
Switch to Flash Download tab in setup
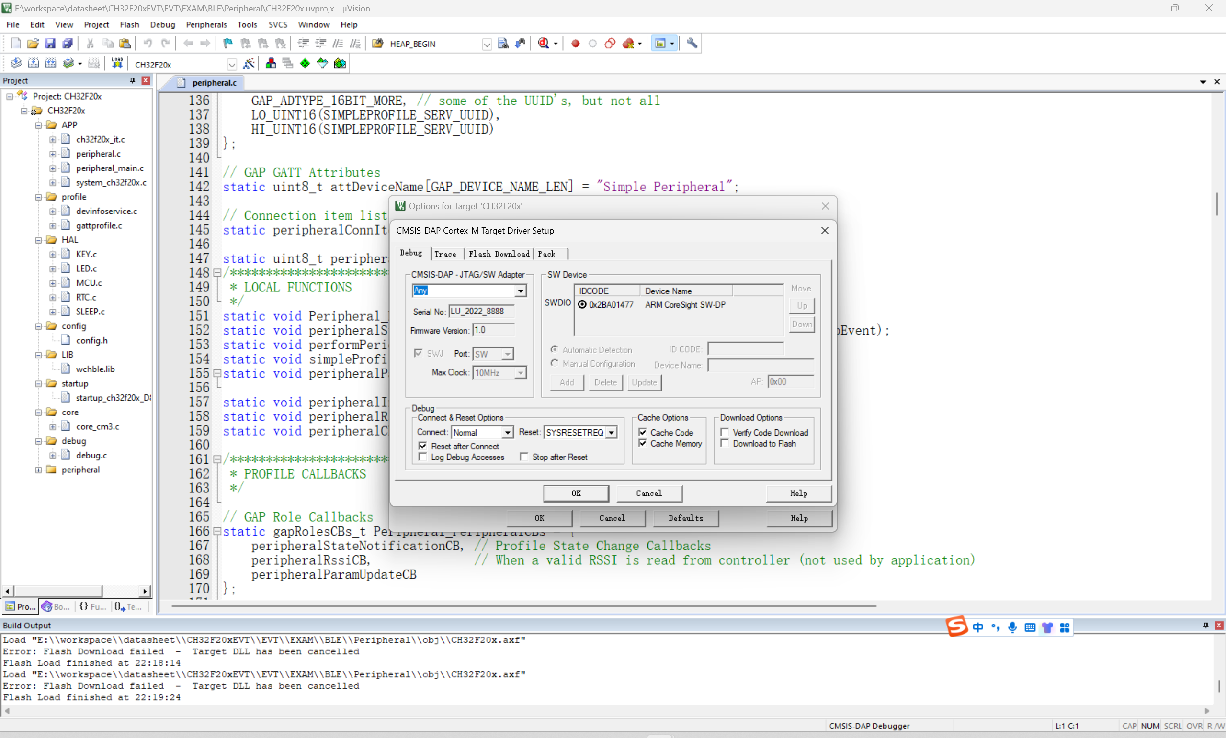click(496, 254)
